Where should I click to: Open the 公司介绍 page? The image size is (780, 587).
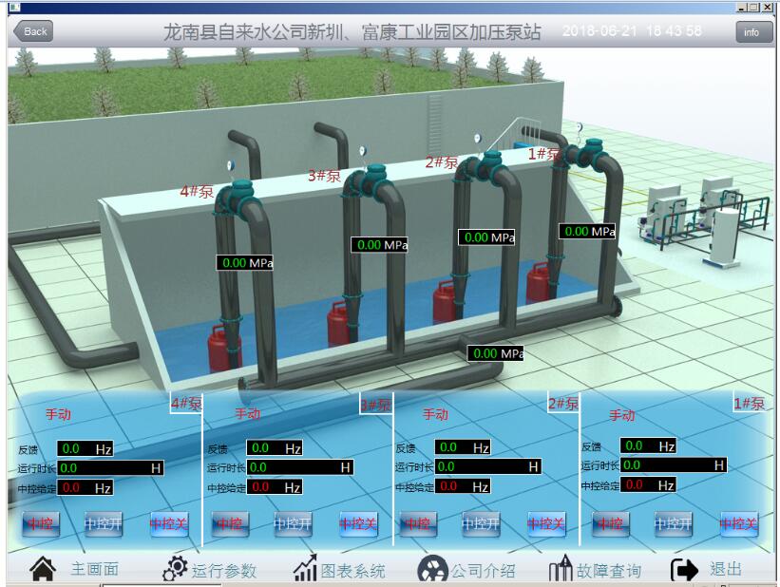[466, 570]
